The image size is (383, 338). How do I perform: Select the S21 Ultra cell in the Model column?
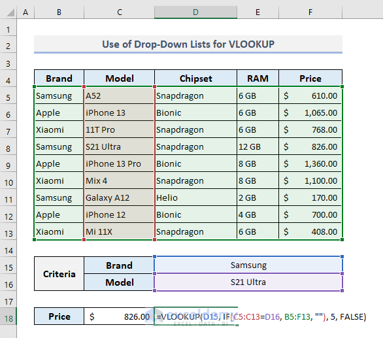tap(119, 146)
